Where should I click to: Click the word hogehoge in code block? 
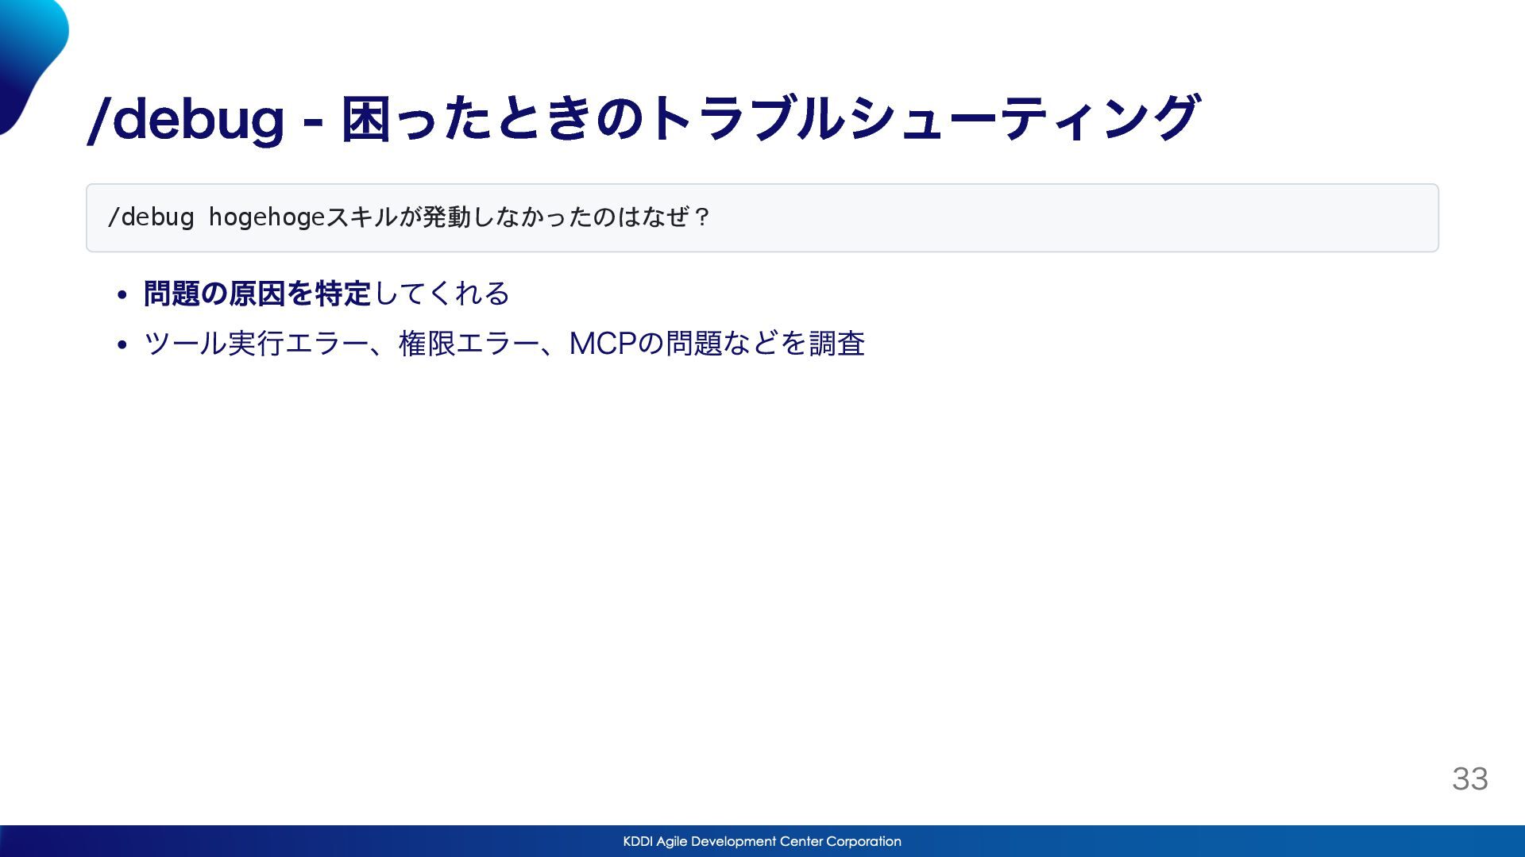coord(267,217)
